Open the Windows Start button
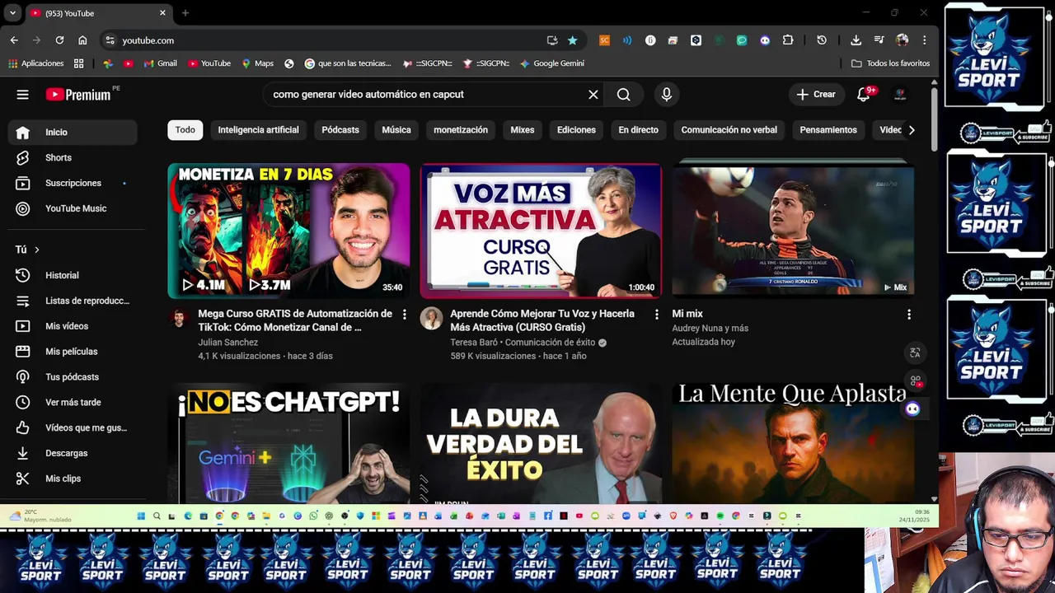The image size is (1055, 593). (x=141, y=516)
